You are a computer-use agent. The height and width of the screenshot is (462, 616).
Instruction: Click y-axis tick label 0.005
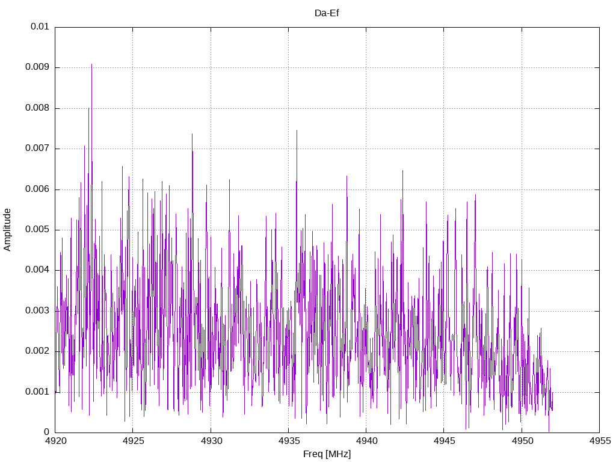tap(37, 229)
